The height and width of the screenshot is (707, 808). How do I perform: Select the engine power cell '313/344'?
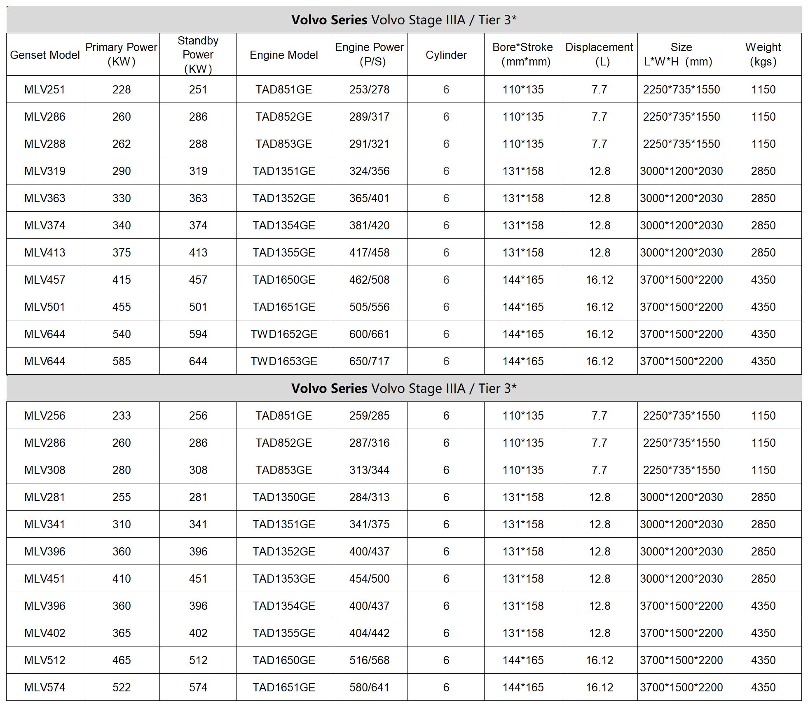pyautogui.click(x=369, y=470)
